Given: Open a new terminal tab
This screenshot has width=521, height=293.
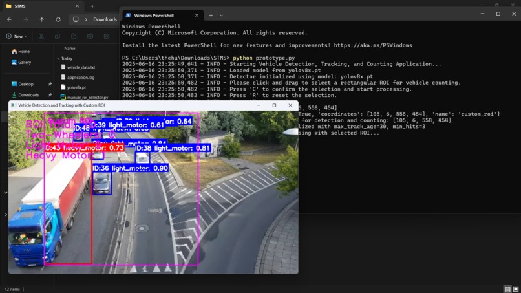Looking at the screenshot, I should click(x=211, y=16).
